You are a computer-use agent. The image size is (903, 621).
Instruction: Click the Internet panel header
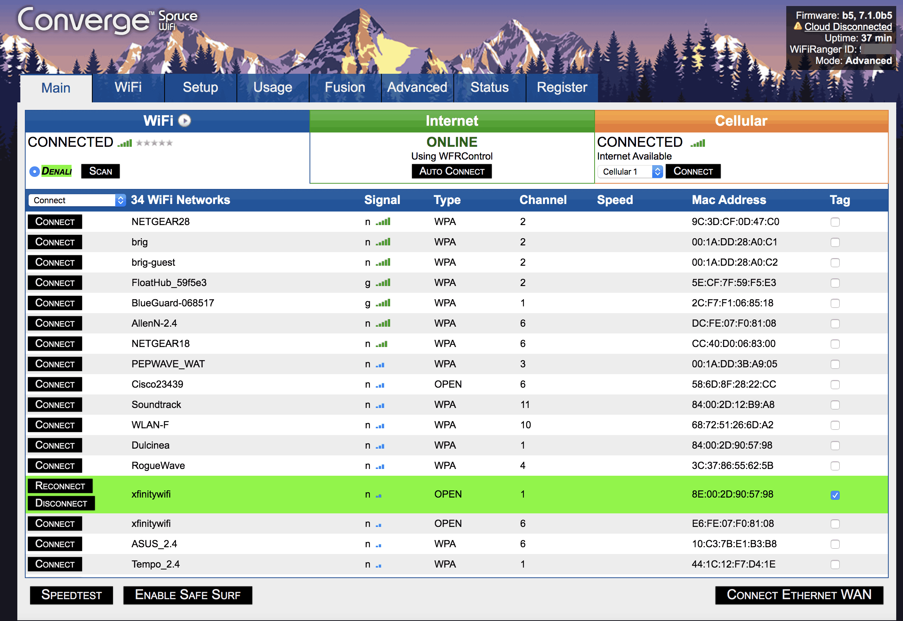click(x=452, y=121)
